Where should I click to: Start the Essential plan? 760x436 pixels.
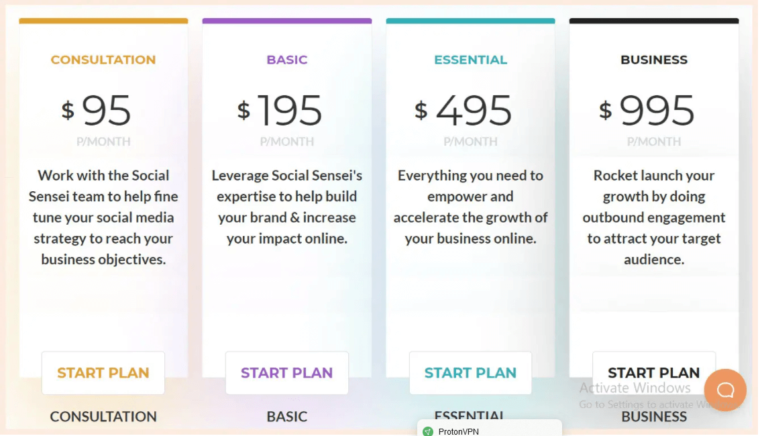click(470, 373)
